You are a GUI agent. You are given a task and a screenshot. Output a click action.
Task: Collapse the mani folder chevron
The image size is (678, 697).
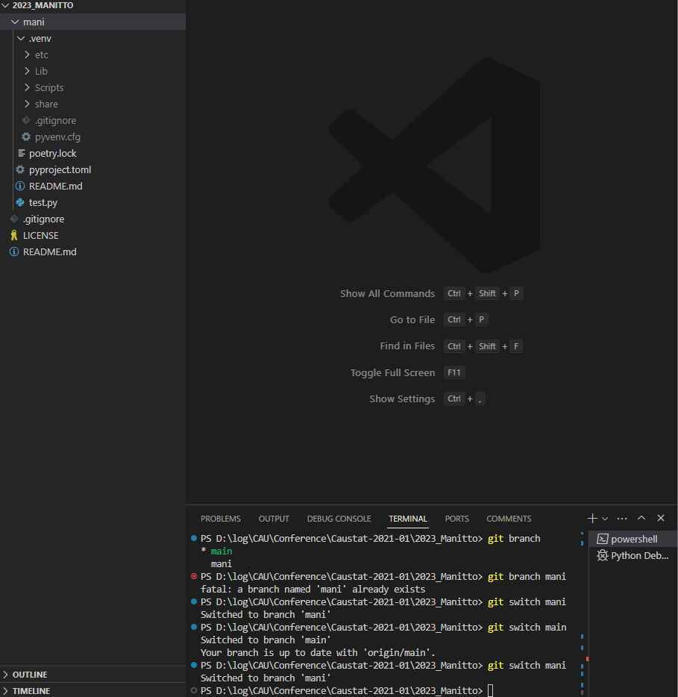[x=15, y=22]
